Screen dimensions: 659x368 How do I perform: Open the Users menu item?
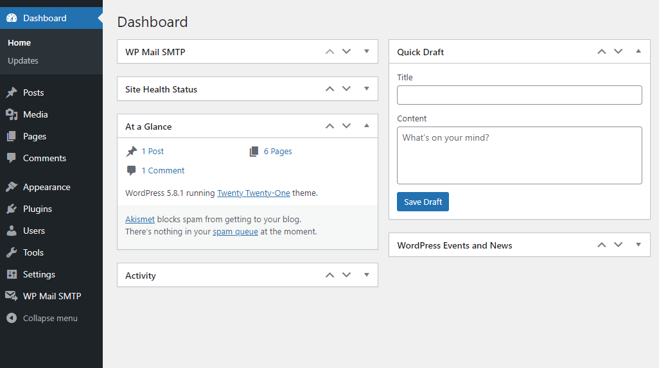tap(34, 231)
